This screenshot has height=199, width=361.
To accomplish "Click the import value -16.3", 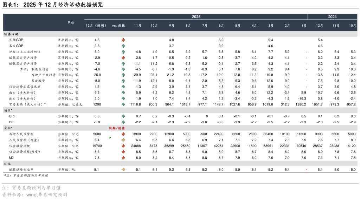I will 302,98.
